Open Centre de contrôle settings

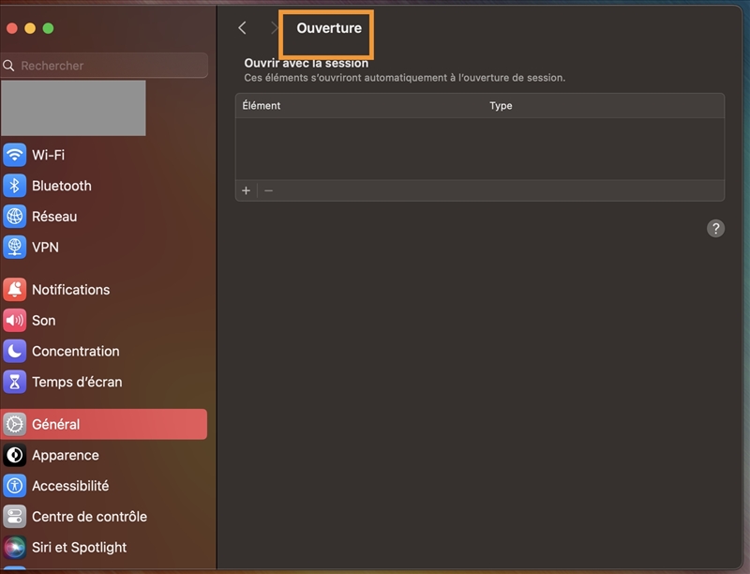(x=89, y=517)
